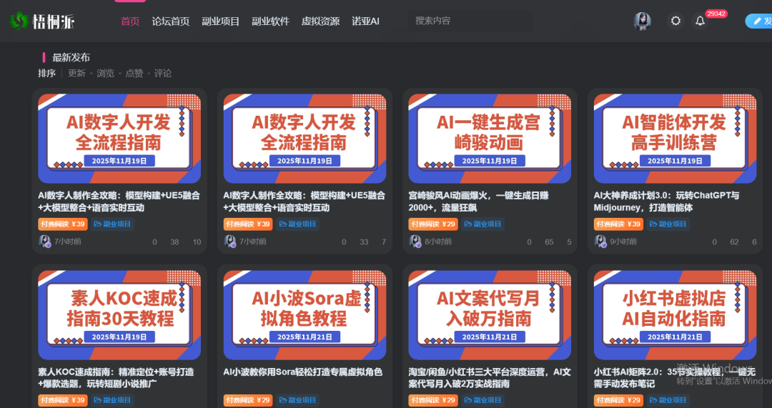Click the count 62 on AI大神 card
This screenshot has height=408, width=772.
pos(734,242)
